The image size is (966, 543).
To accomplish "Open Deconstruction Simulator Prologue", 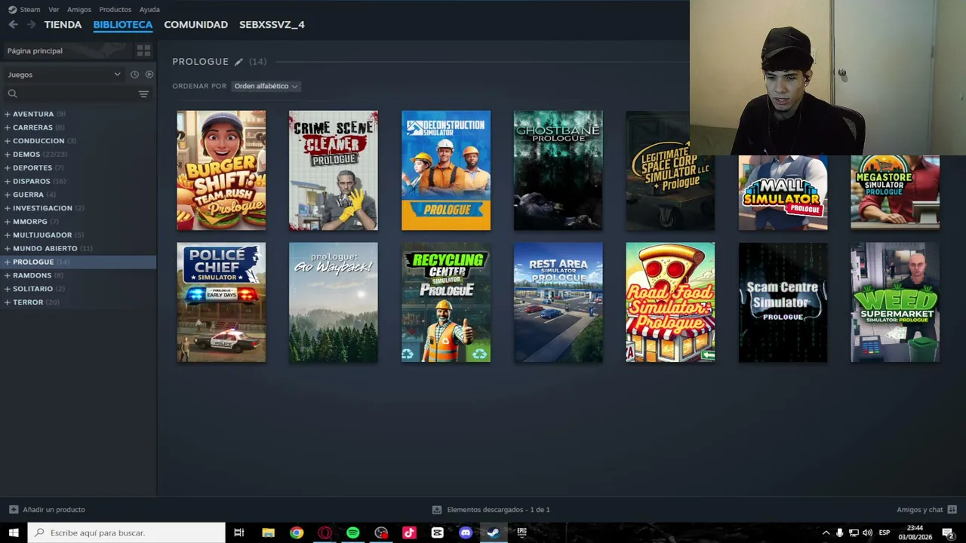I will pos(446,170).
